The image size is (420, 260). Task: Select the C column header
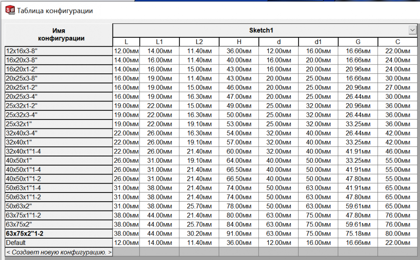point(397,42)
